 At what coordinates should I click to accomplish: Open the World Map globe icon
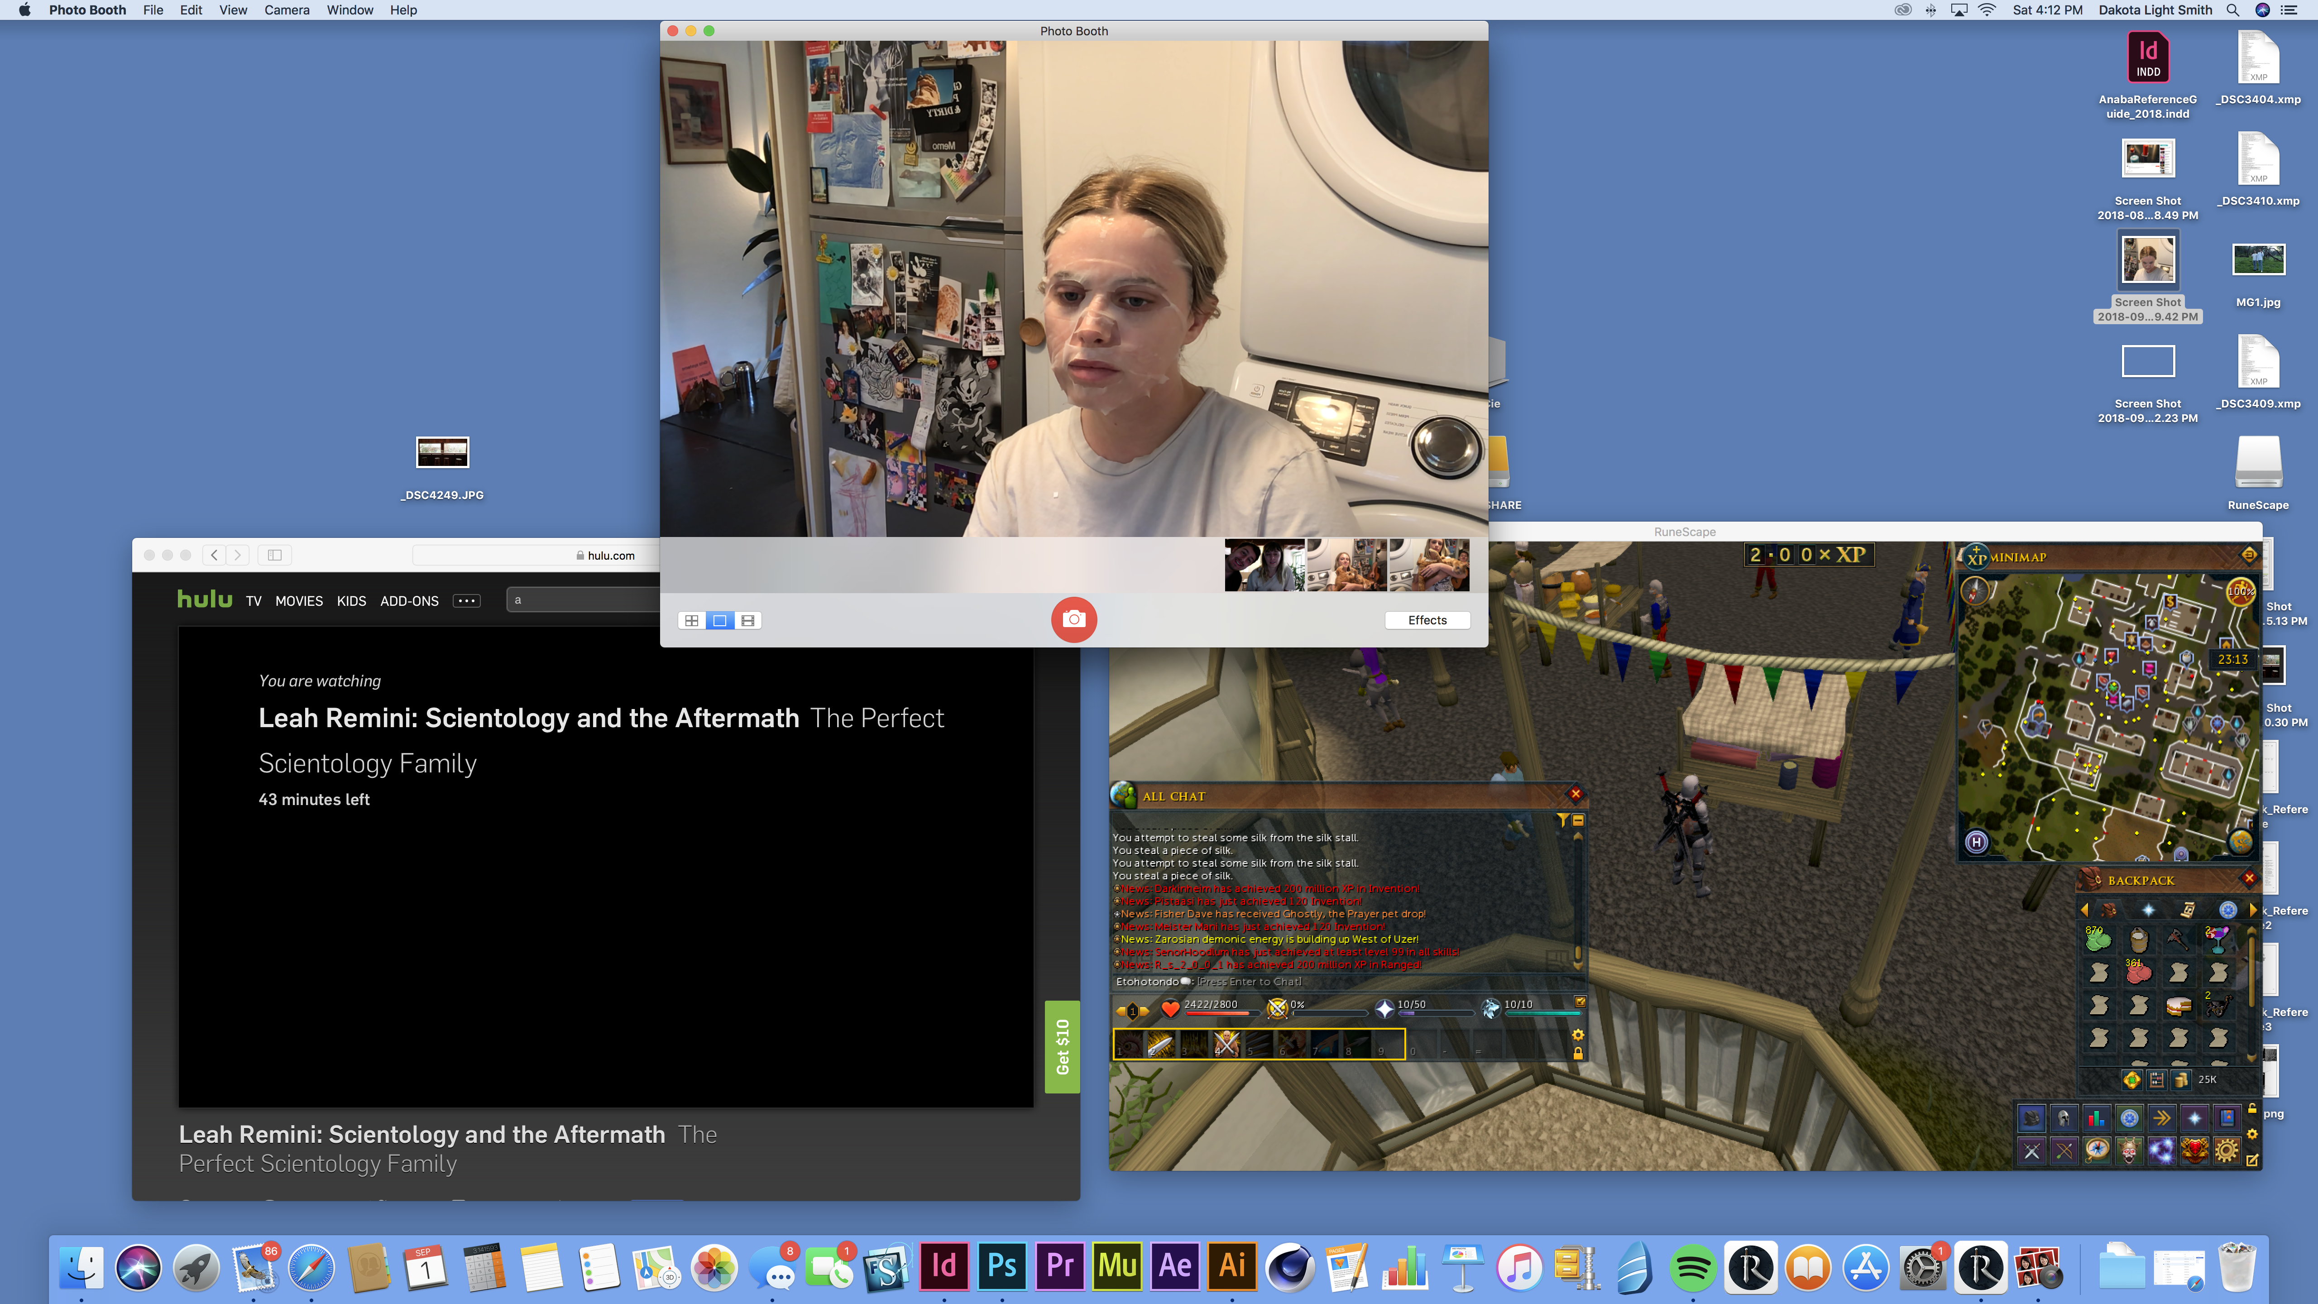[x=2240, y=842]
